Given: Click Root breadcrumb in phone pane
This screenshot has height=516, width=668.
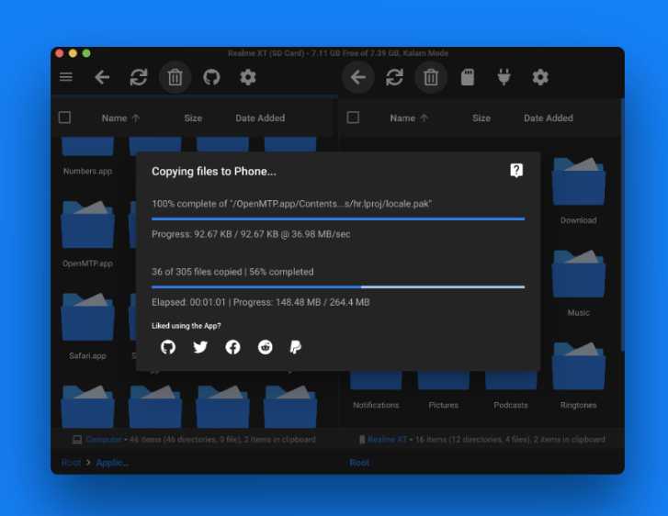Looking at the screenshot, I should point(359,463).
